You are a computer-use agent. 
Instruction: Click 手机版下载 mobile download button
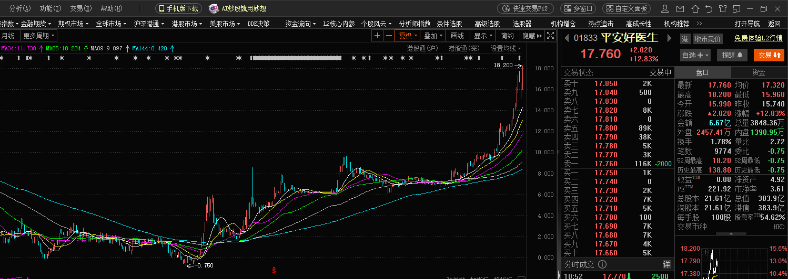tap(178, 8)
